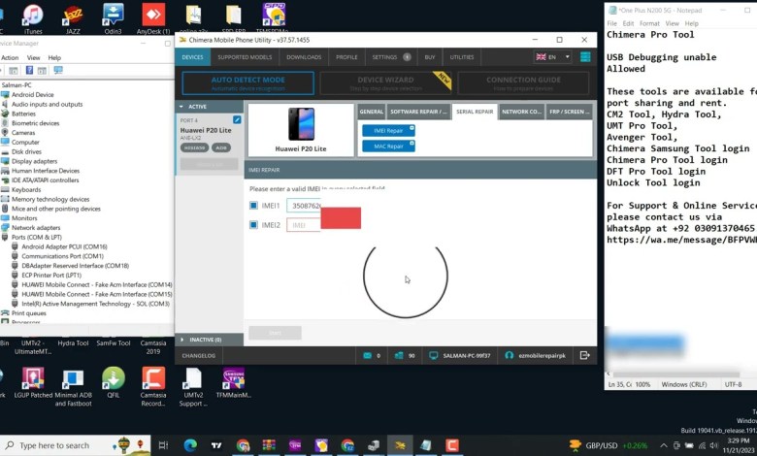Click the ADB badge under Huawei P20 Lite

point(221,147)
